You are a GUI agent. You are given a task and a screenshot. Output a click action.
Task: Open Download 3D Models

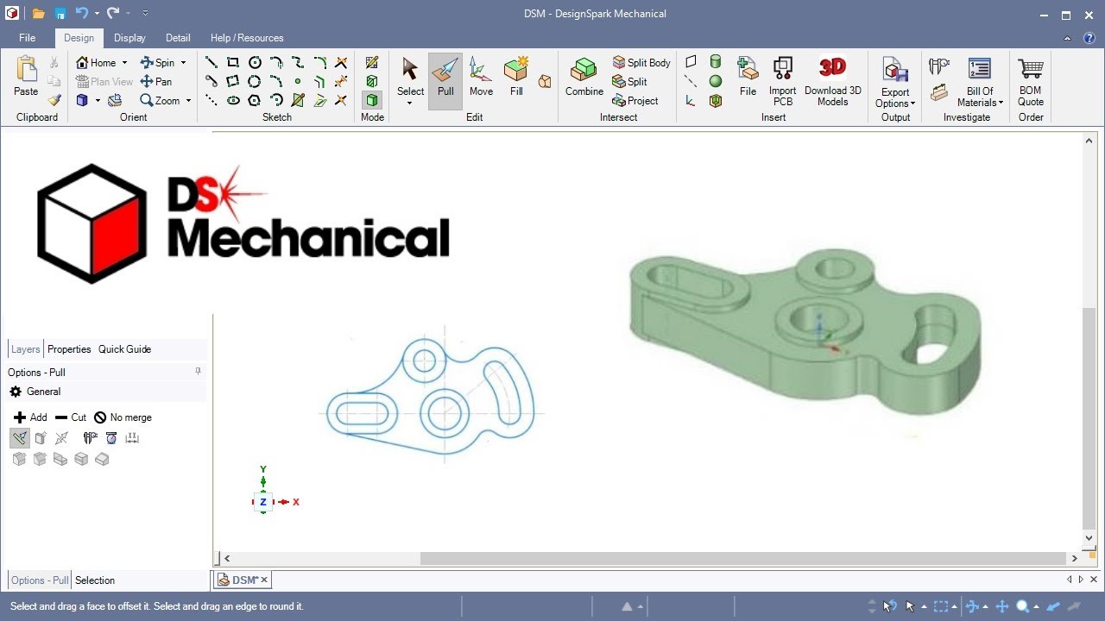[833, 80]
